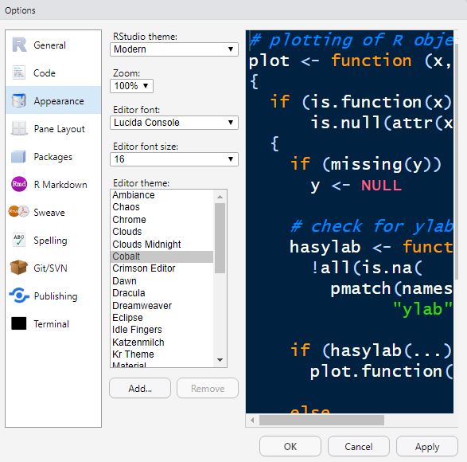This screenshot has width=467, height=462.
Task: Click the Cancel button
Action: (x=359, y=446)
